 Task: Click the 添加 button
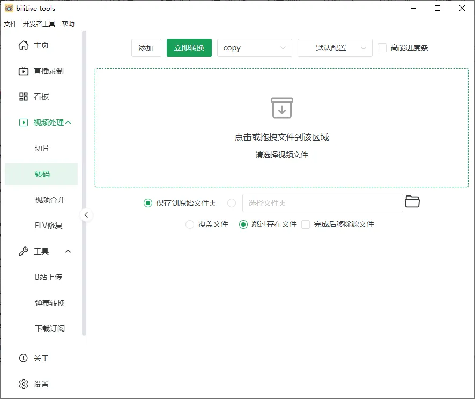point(146,48)
